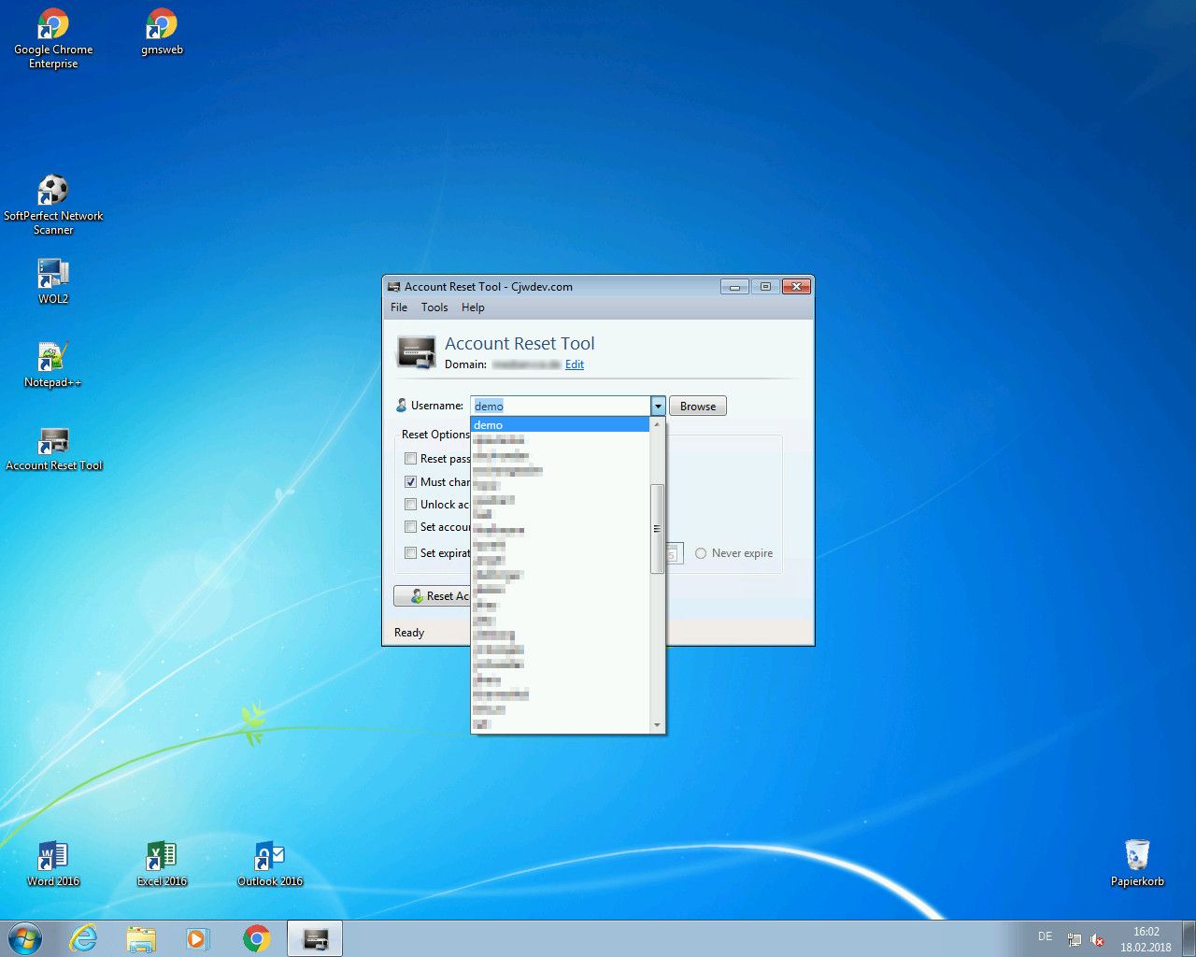
Task: Click the Internet Explorer taskbar icon
Action: tap(84, 938)
